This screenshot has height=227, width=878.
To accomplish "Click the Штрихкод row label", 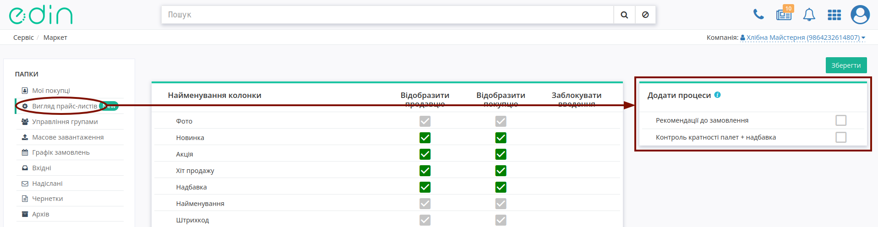I will pyautogui.click(x=192, y=220).
